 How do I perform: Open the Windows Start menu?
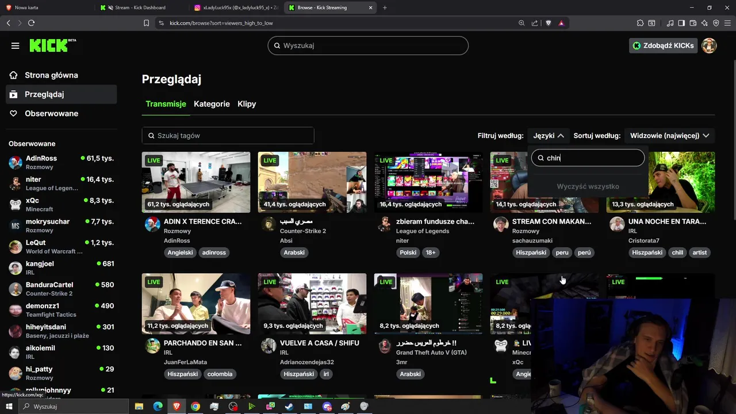pyautogui.click(x=9, y=407)
